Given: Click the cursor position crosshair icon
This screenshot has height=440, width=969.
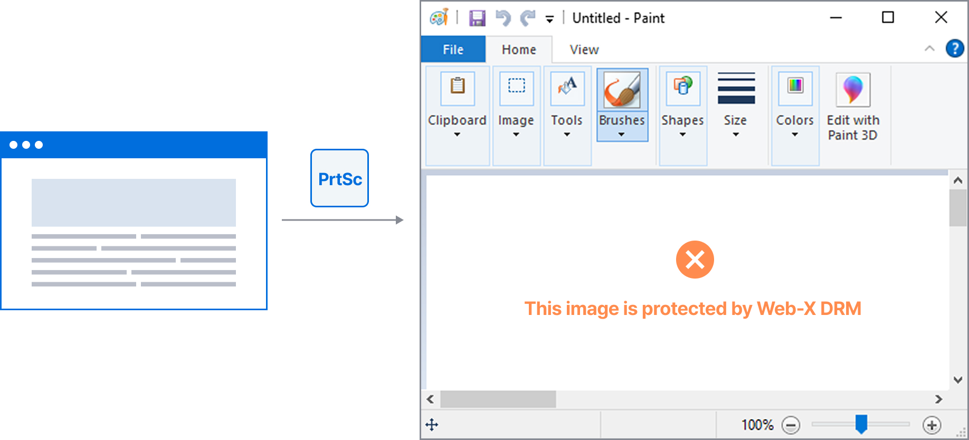Looking at the screenshot, I should coord(432,425).
